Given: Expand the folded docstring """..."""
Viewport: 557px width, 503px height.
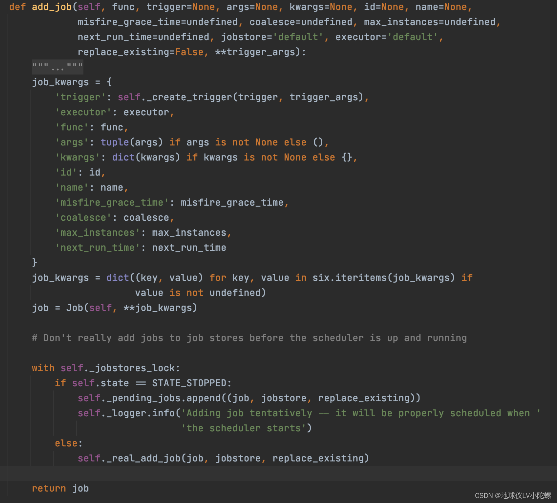Looking at the screenshot, I should [58, 67].
